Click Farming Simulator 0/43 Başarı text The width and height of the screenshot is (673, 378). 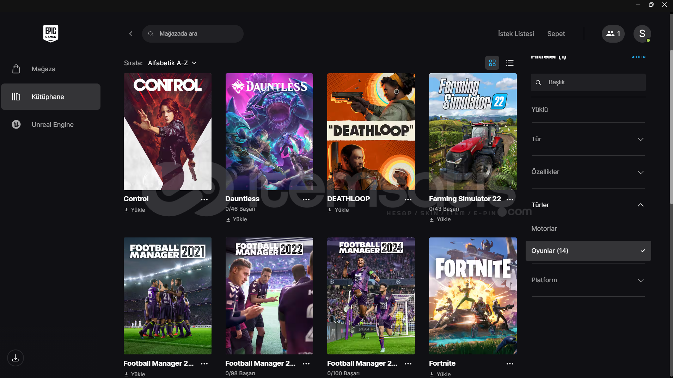click(444, 209)
